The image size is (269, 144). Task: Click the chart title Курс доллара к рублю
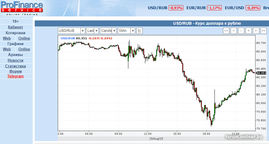(207, 23)
